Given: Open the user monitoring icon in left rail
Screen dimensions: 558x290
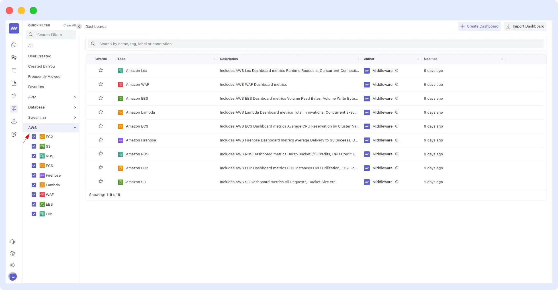Looking at the screenshot, I should click(x=14, y=134).
